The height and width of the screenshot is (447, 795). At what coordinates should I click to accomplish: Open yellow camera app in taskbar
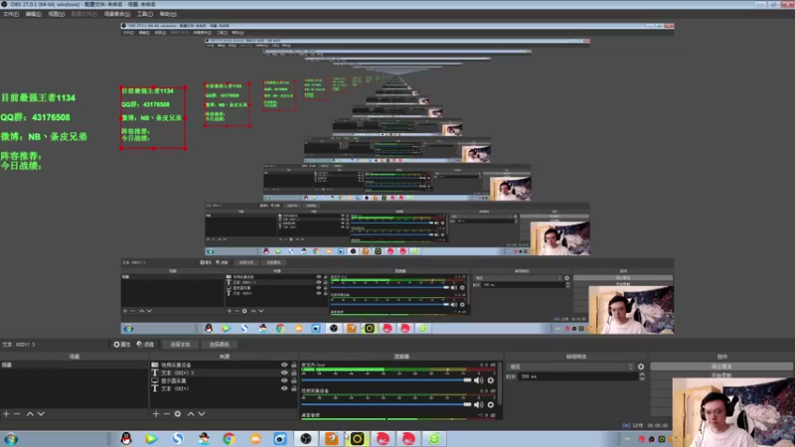pos(357,439)
